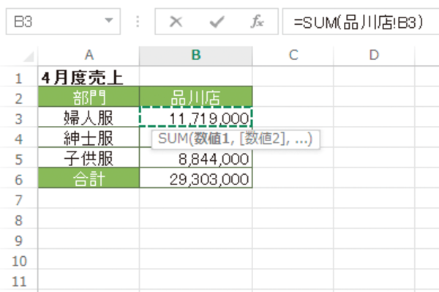Viewport: 439px width, 292px height.
Task: Confirm formula with the checkmark Enter icon
Action: (x=217, y=21)
